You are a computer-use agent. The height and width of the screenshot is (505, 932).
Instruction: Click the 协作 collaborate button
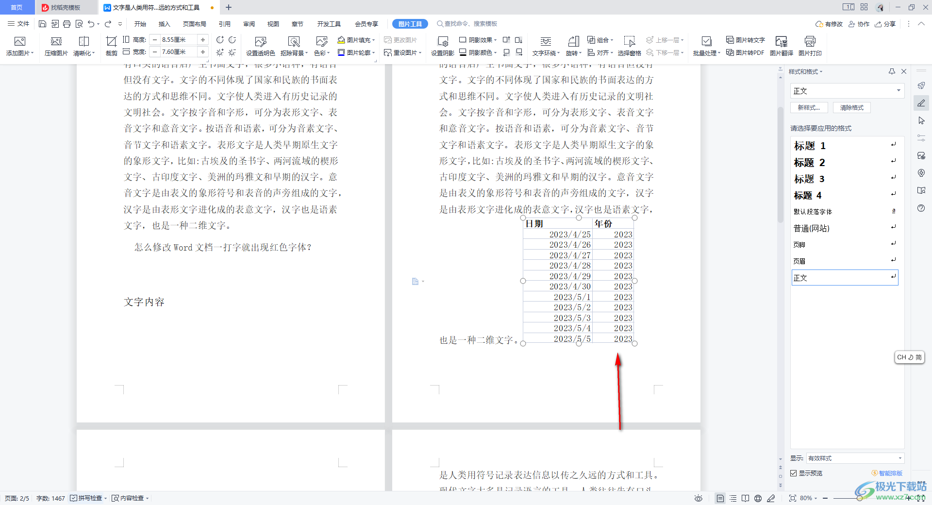(859, 24)
